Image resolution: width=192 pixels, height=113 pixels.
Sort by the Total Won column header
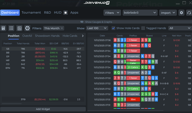pyautogui.click(x=40, y=44)
